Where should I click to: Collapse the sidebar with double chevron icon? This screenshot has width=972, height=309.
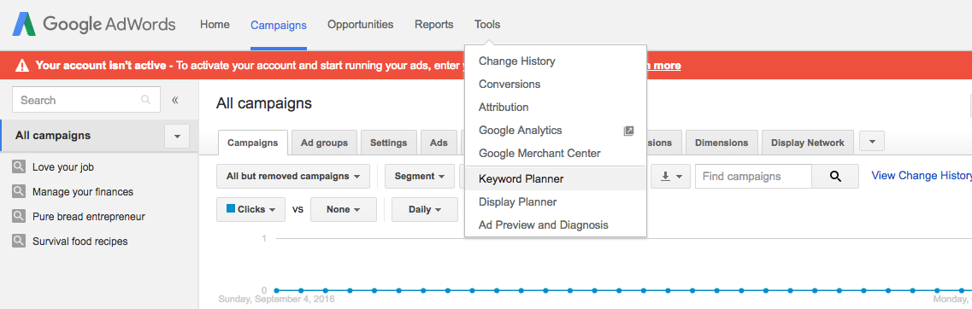click(x=174, y=100)
